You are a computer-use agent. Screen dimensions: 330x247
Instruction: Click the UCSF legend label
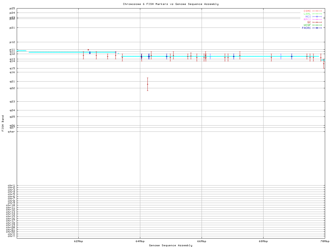pos(307,25)
